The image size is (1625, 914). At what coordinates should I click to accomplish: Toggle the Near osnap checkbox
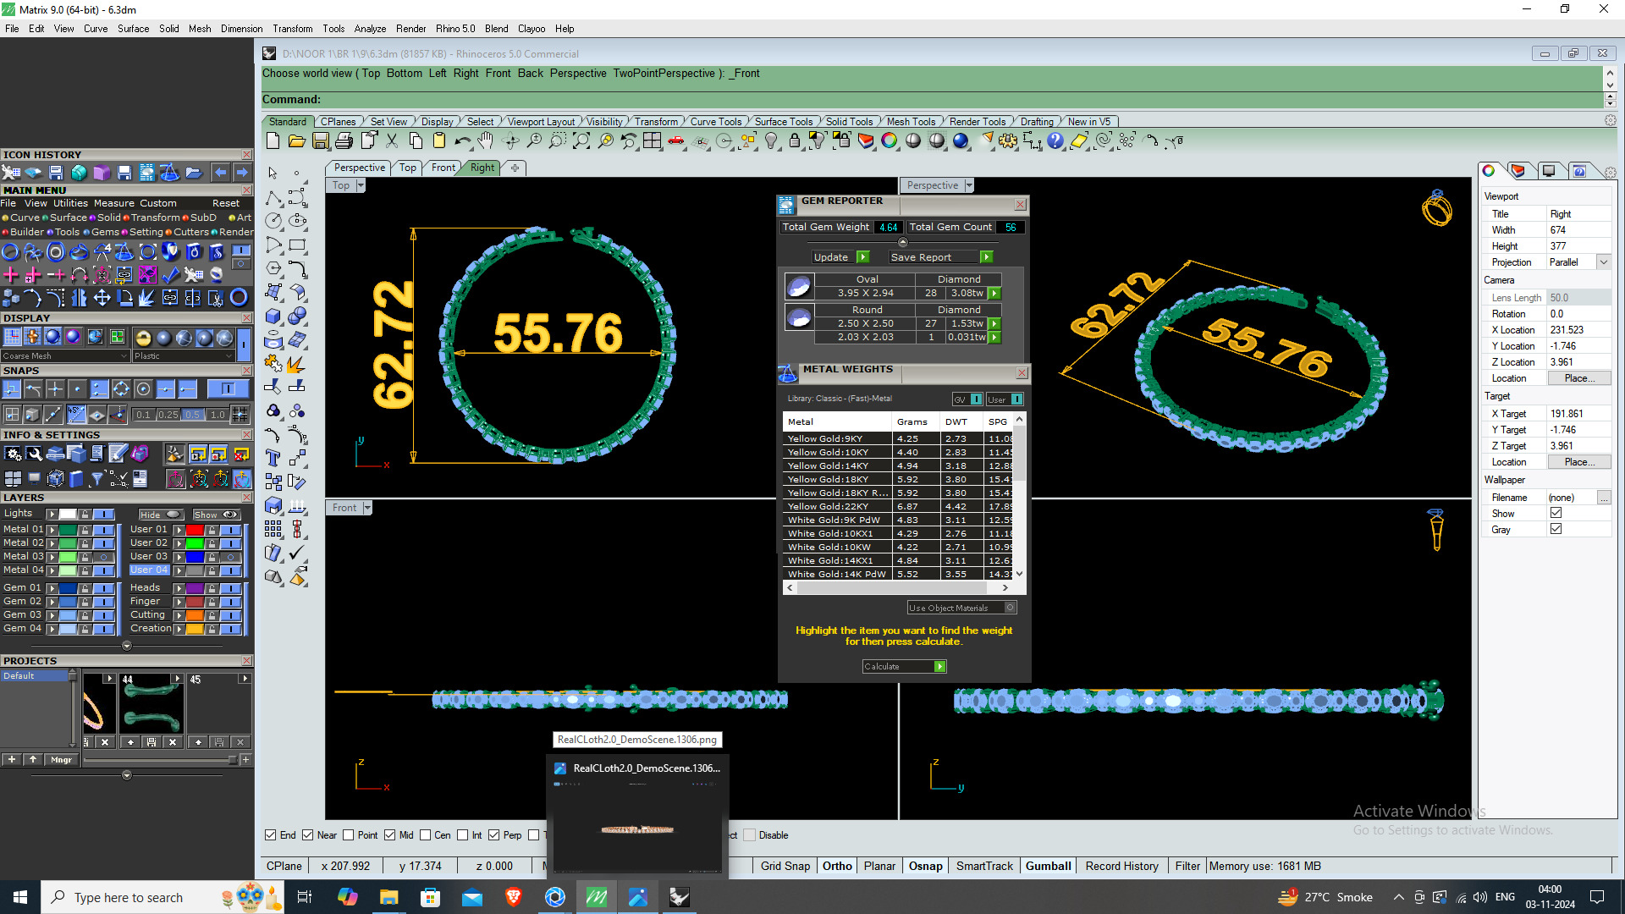point(308,835)
